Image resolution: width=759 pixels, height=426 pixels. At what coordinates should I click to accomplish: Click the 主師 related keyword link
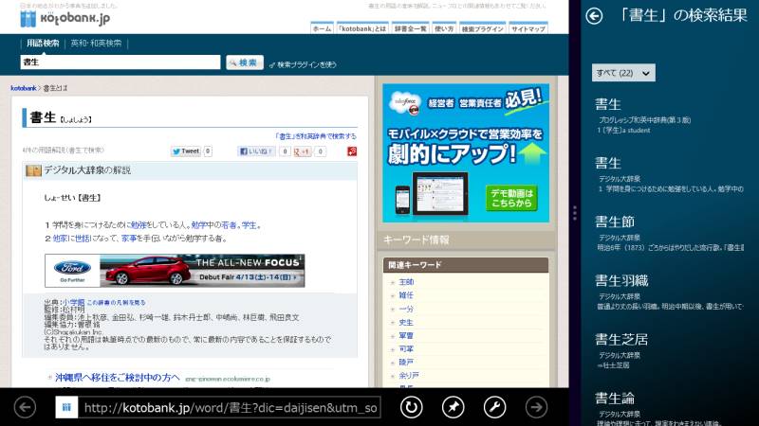pyautogui.click(x=406, y=282)
